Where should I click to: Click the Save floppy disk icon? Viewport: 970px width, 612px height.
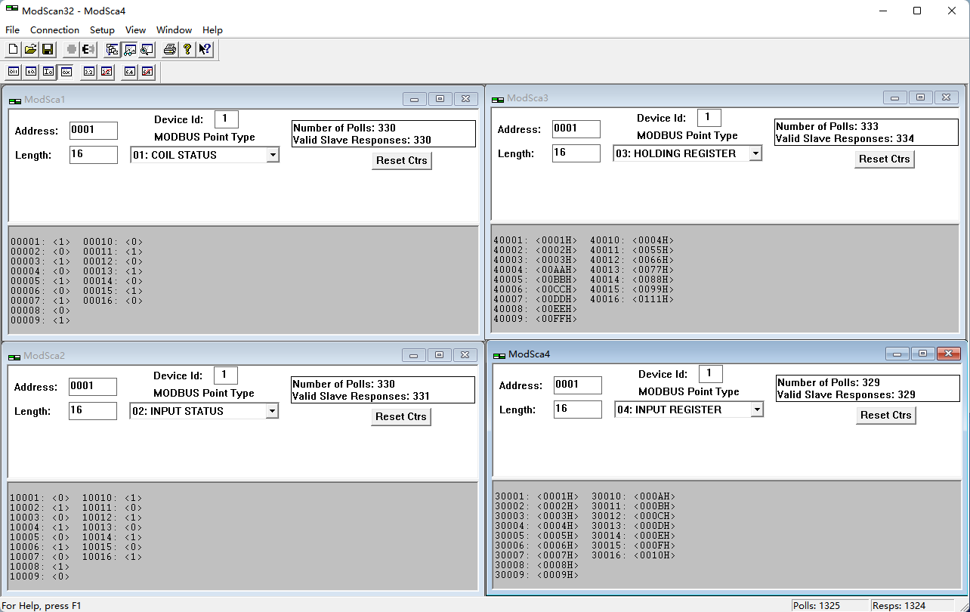click(48, 50)
